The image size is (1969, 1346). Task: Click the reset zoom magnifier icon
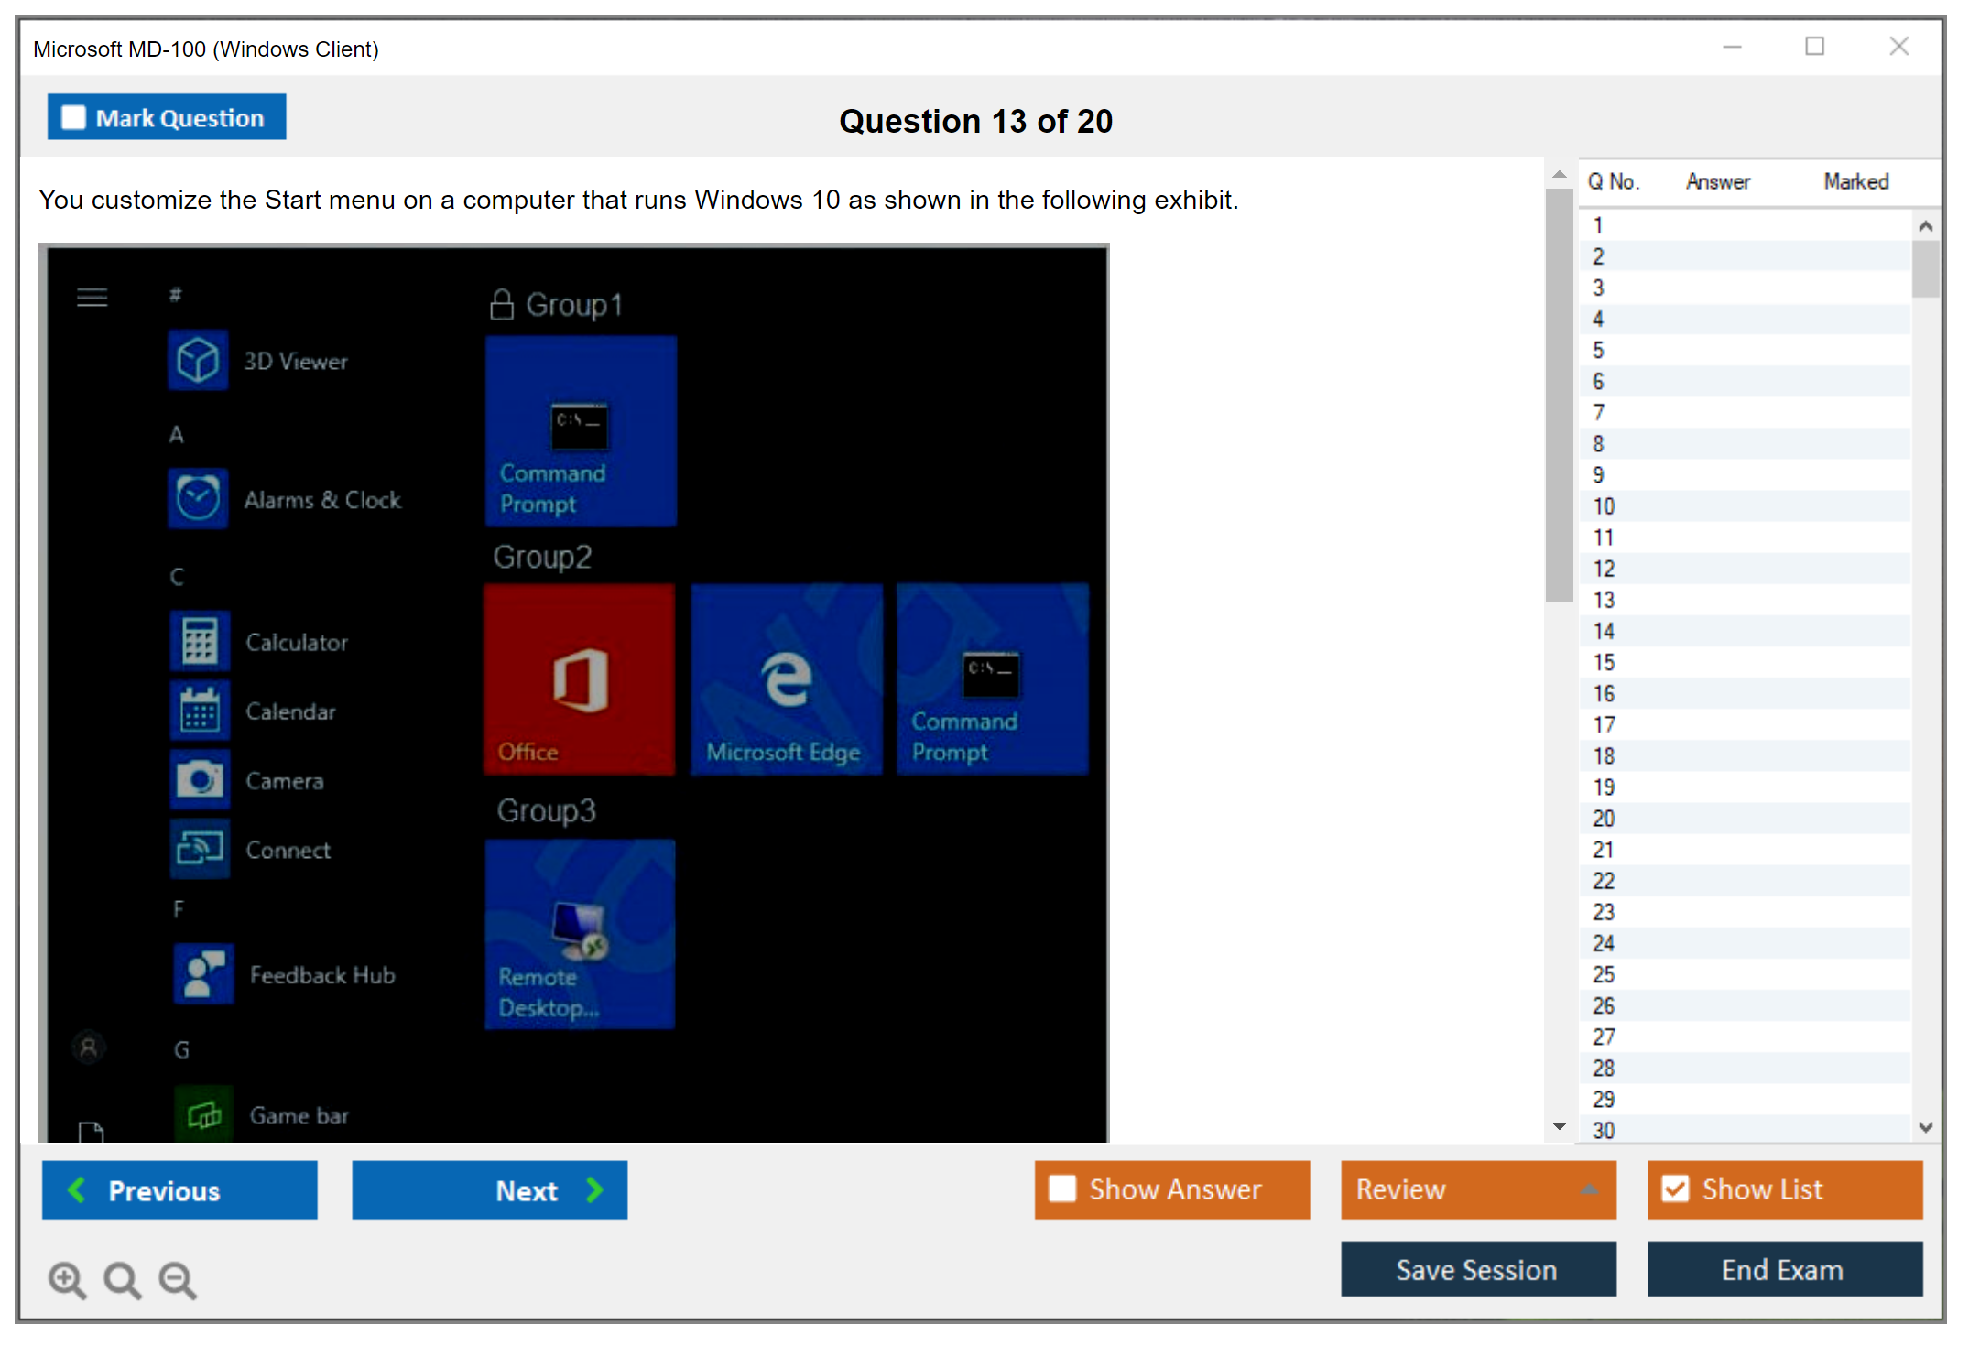click(x=122, y=1279)
